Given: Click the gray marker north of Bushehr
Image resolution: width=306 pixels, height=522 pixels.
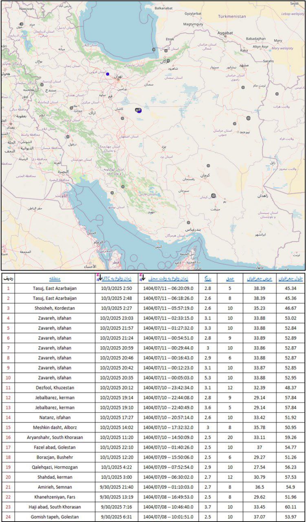Looking at the screenshot, I should pos(112,193).
